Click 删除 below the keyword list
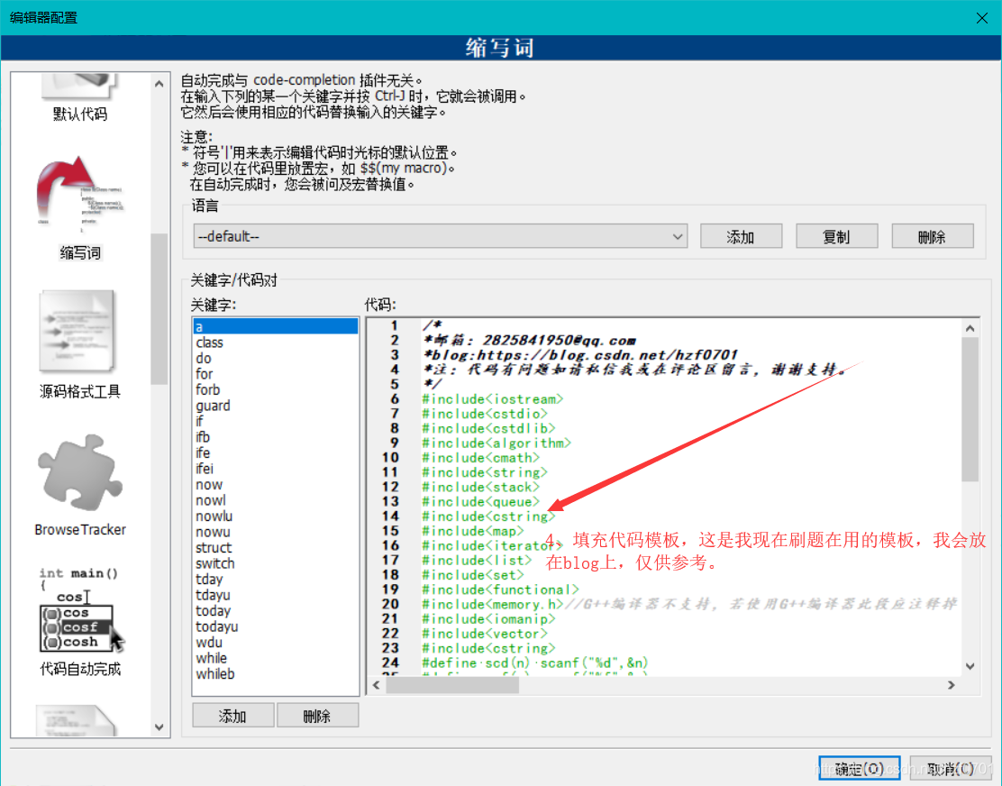The image size is (1002, 786). coord(317,715)
